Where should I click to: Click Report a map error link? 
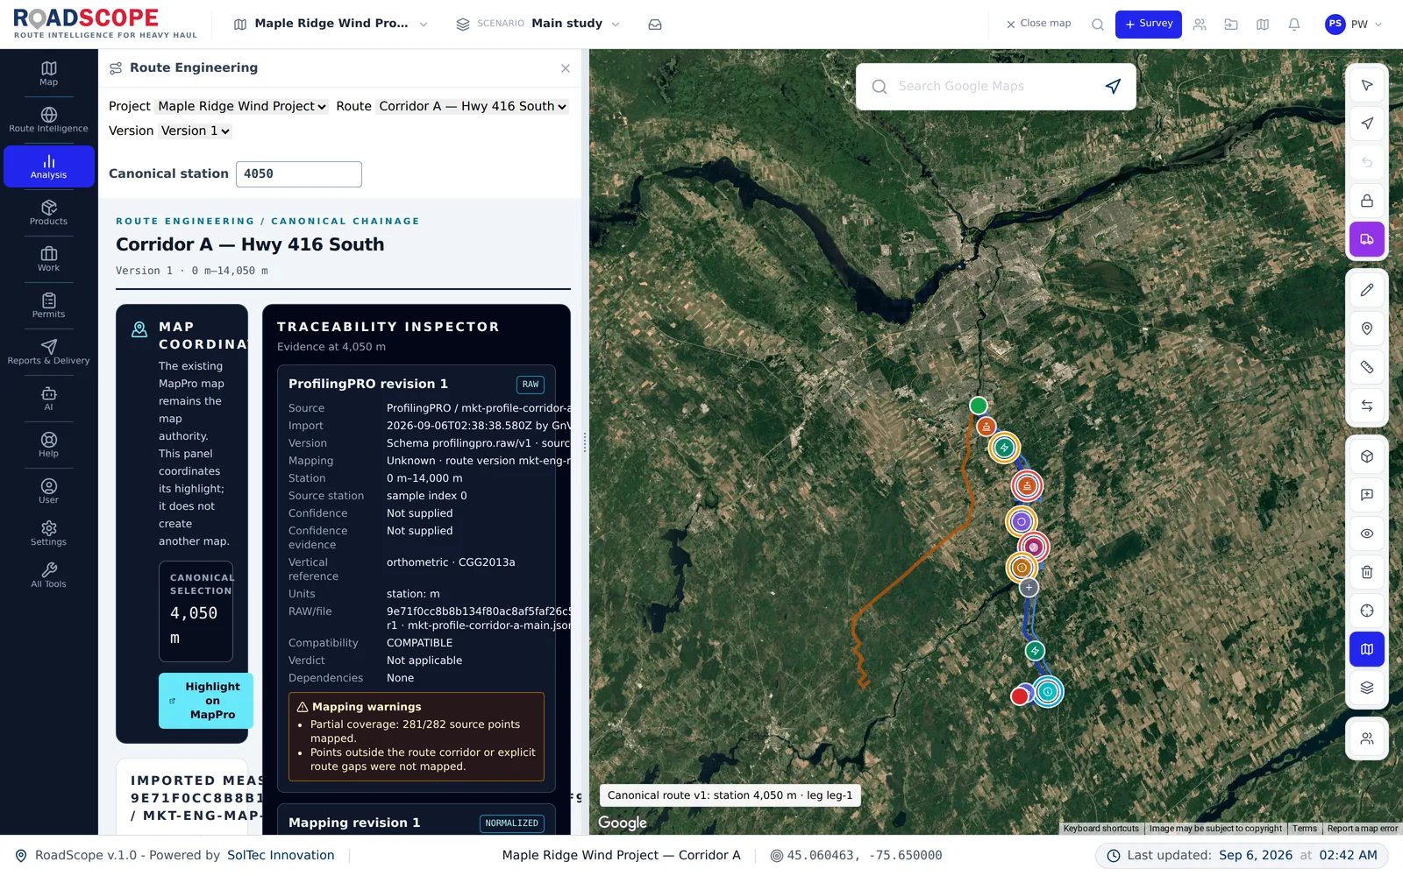pyautogui.click(x=1363, y=829)
